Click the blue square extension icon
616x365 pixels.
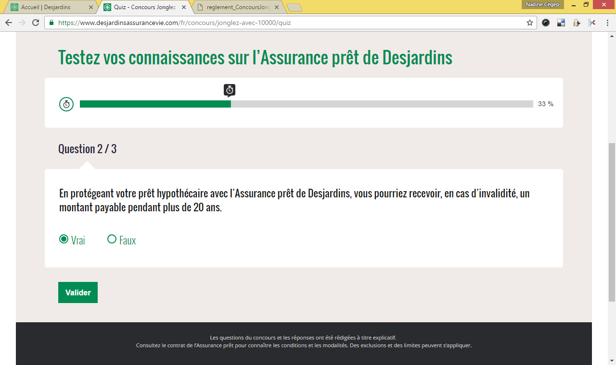561,23
